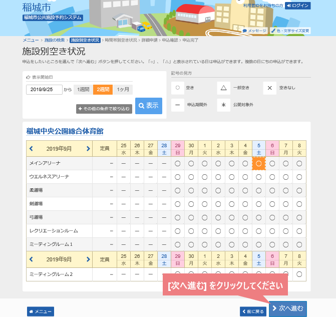Click the 29 日 column header in top calendar
336x317 pixels.
pyautogui.click(x=177, y=149)
